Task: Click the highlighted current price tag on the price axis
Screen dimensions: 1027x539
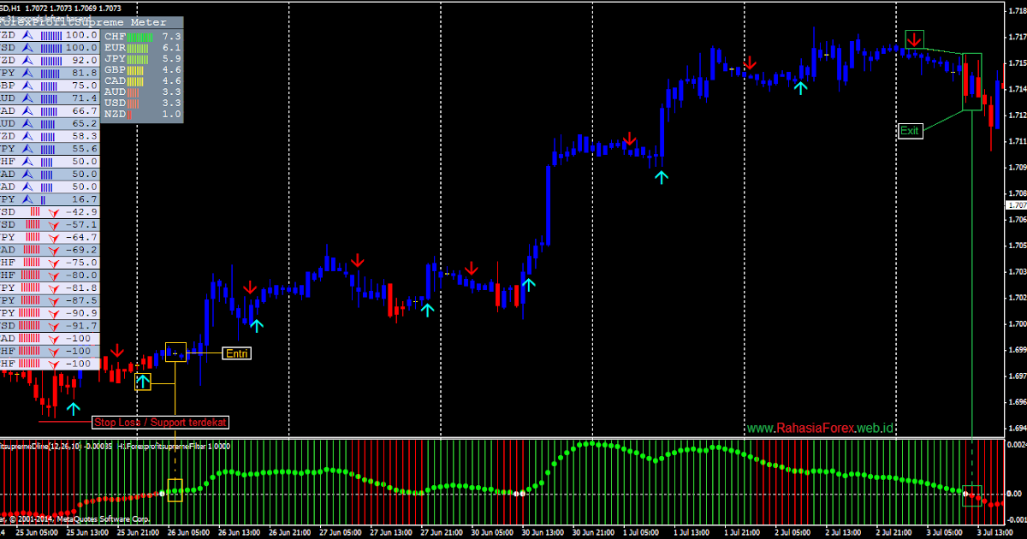Action: (x=1016, y=205)
